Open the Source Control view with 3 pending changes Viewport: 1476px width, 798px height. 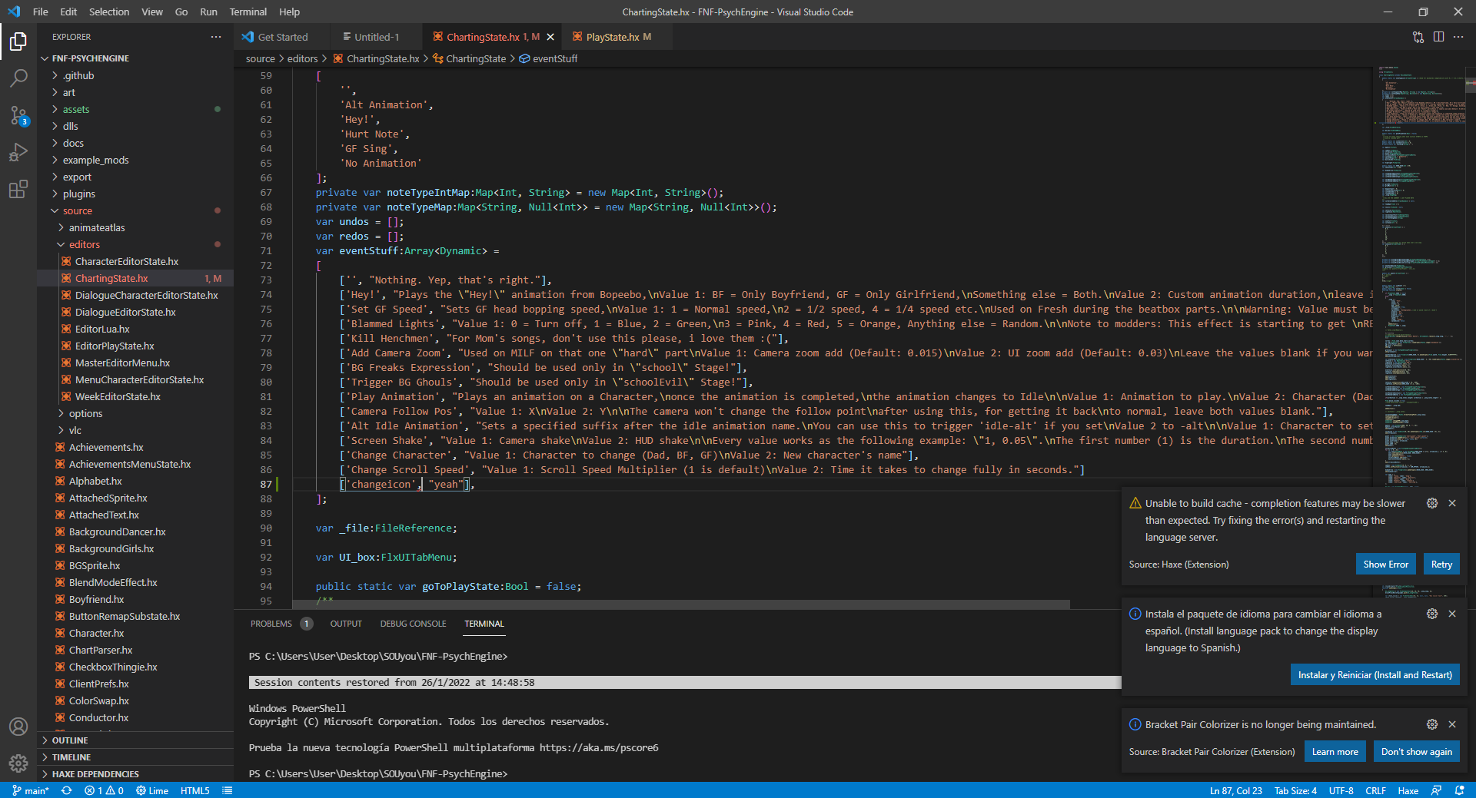18,115
